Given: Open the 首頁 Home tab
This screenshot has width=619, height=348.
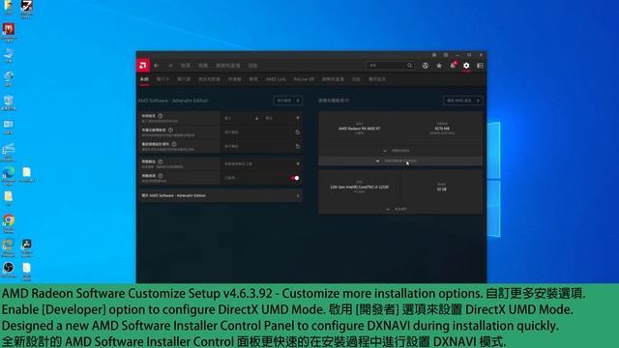Looking at the screenshot, I should coord(186,66).
